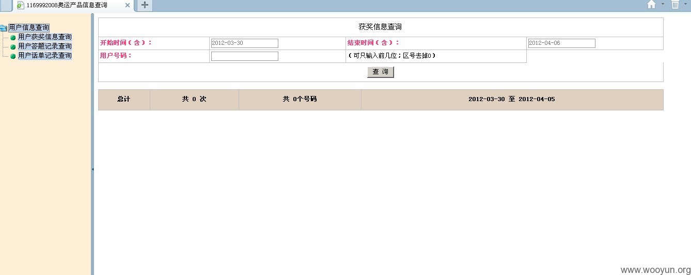Close the 奥运产品信息查询 tab
Viewport: 691px width, 275px height.
128,5
